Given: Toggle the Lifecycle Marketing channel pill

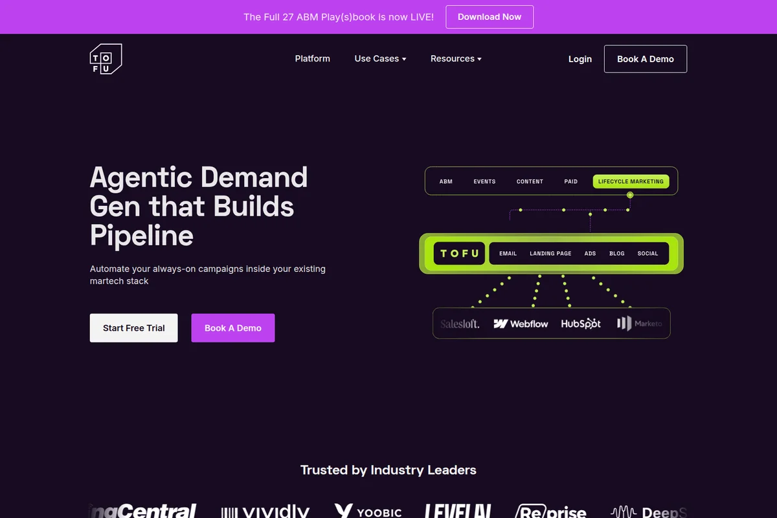Looking at the screenshot, I should coord(631,181).
